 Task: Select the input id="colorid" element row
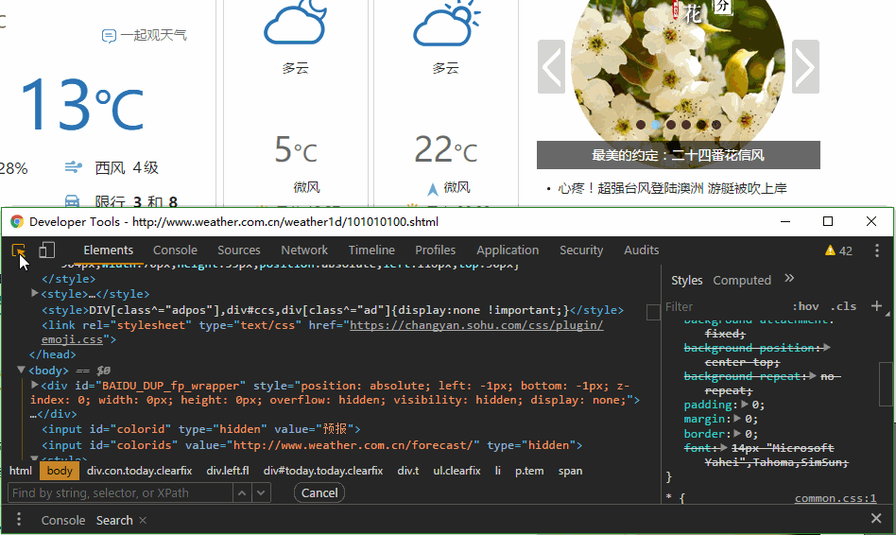coord(200,429)
